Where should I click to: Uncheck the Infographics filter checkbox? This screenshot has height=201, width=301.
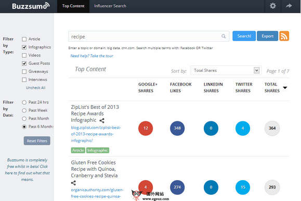click(24, 47)
